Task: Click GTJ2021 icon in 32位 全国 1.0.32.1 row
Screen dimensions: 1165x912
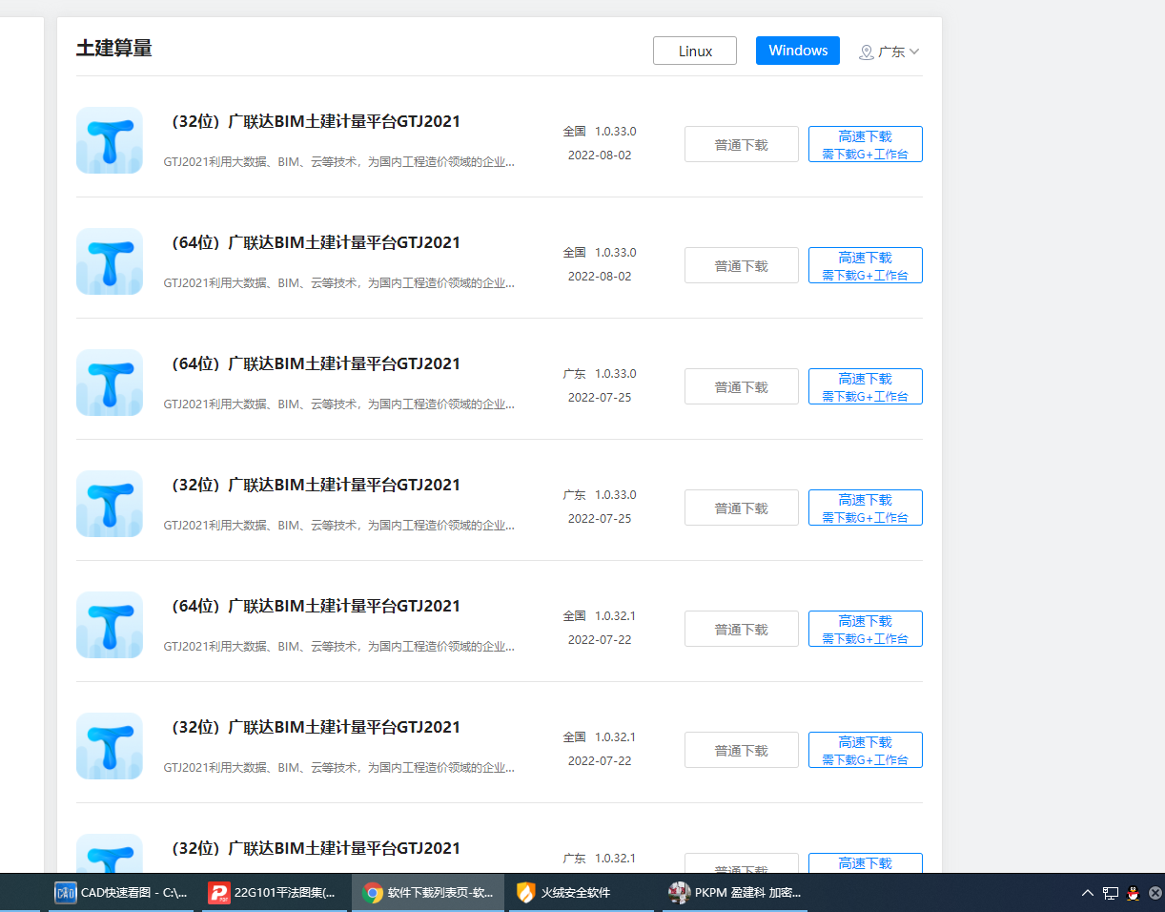Action: tap(110, 746)
